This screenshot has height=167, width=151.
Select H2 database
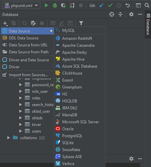[x=79, y=94]
